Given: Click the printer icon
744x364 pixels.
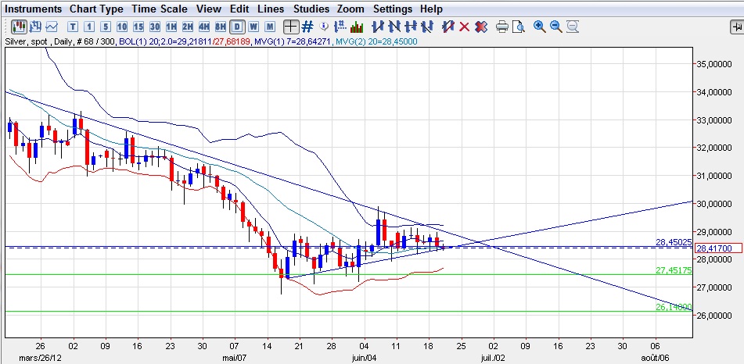Looking at the screenshot, I should pos(501,27).
